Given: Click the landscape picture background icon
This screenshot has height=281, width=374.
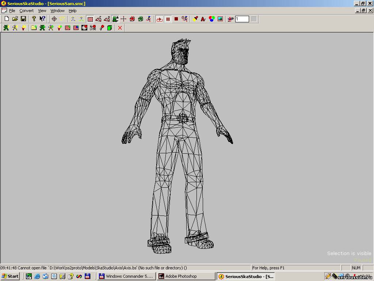Looking at the screenshot, I should point(220,19).
